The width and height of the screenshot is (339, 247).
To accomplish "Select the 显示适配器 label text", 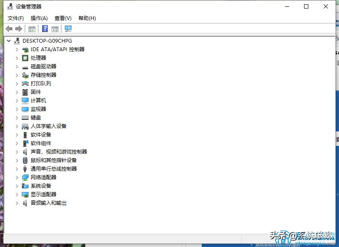I will [43, 195].
